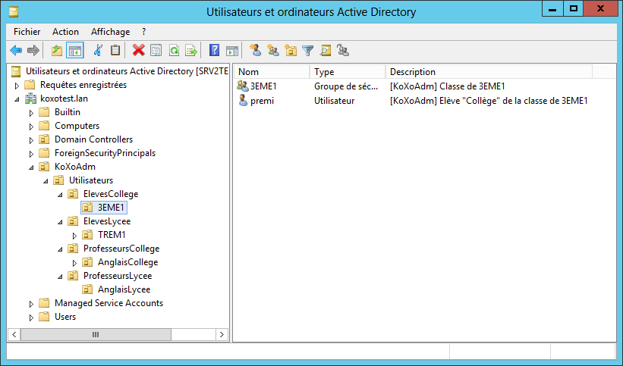
Task: Go up one level with folder-arrow icon
Action: 57,51
